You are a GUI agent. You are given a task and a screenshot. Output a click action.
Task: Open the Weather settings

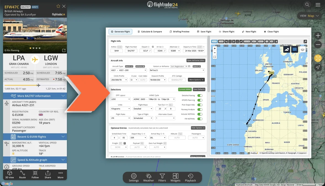[x=148, y=177]
